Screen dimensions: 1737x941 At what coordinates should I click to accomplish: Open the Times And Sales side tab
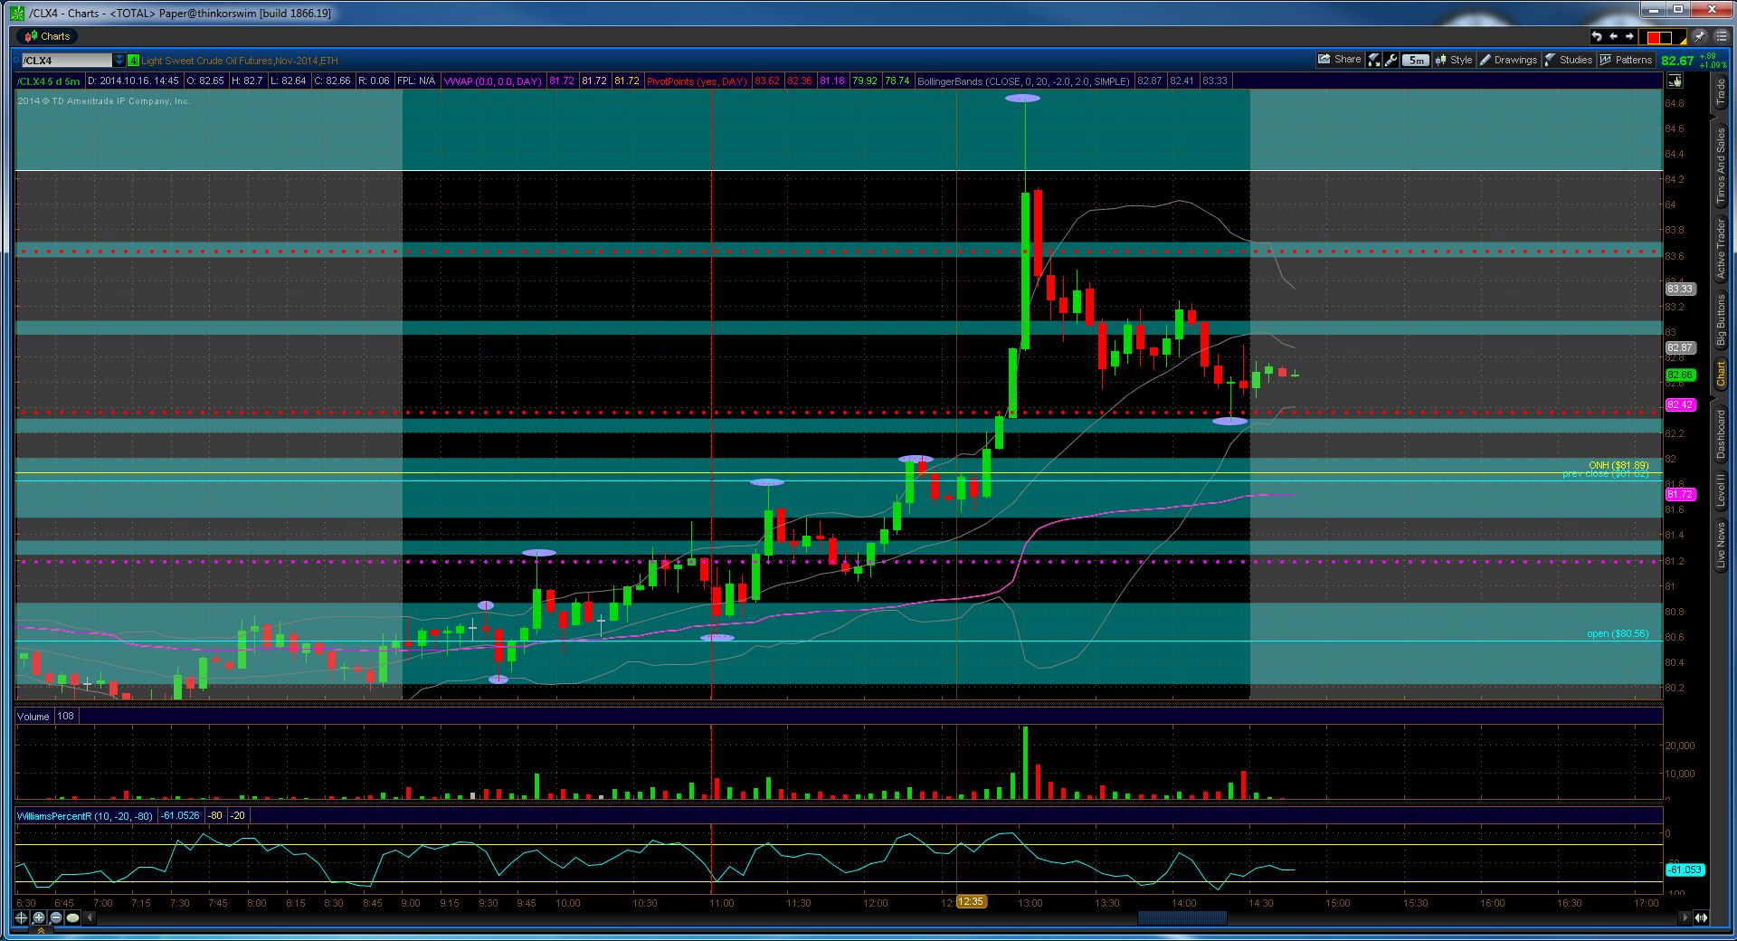tap(1721, 164)
